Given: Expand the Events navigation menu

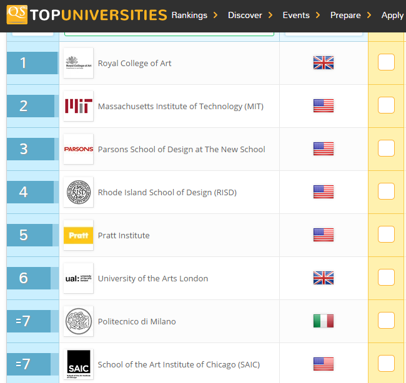Looking at the screenshot, I should coord(301,15).
